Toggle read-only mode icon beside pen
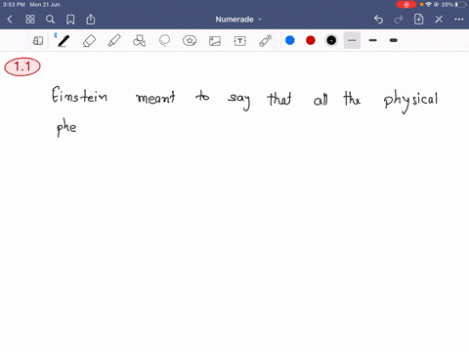Image resolution: width=469 pixels, height=352 pixels. point(38,41)
